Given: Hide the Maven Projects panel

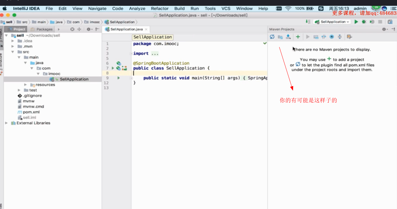Looking at the screenshot, I should click(x=393, y=29).
